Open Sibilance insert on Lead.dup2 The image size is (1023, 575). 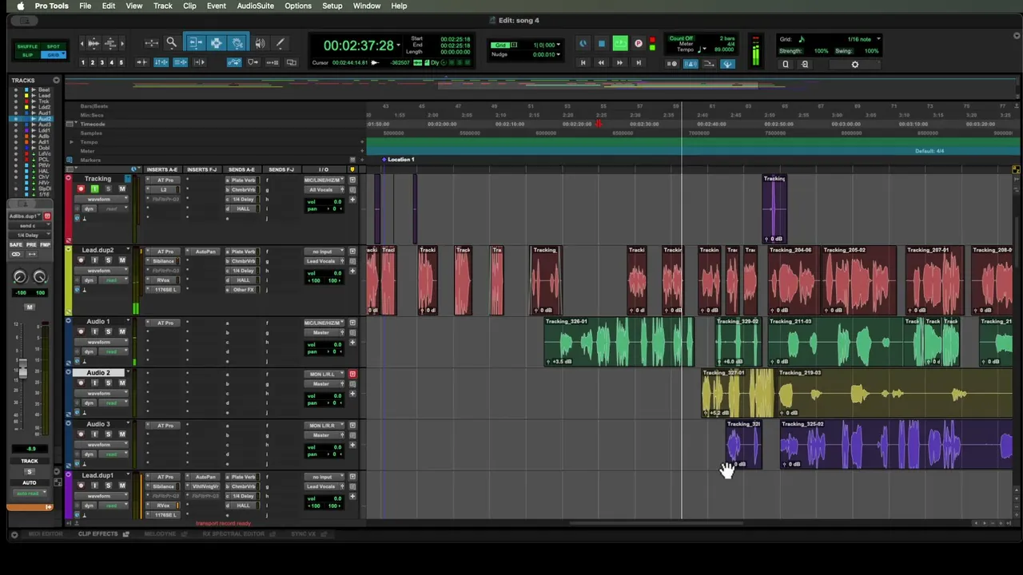[163, 261]
